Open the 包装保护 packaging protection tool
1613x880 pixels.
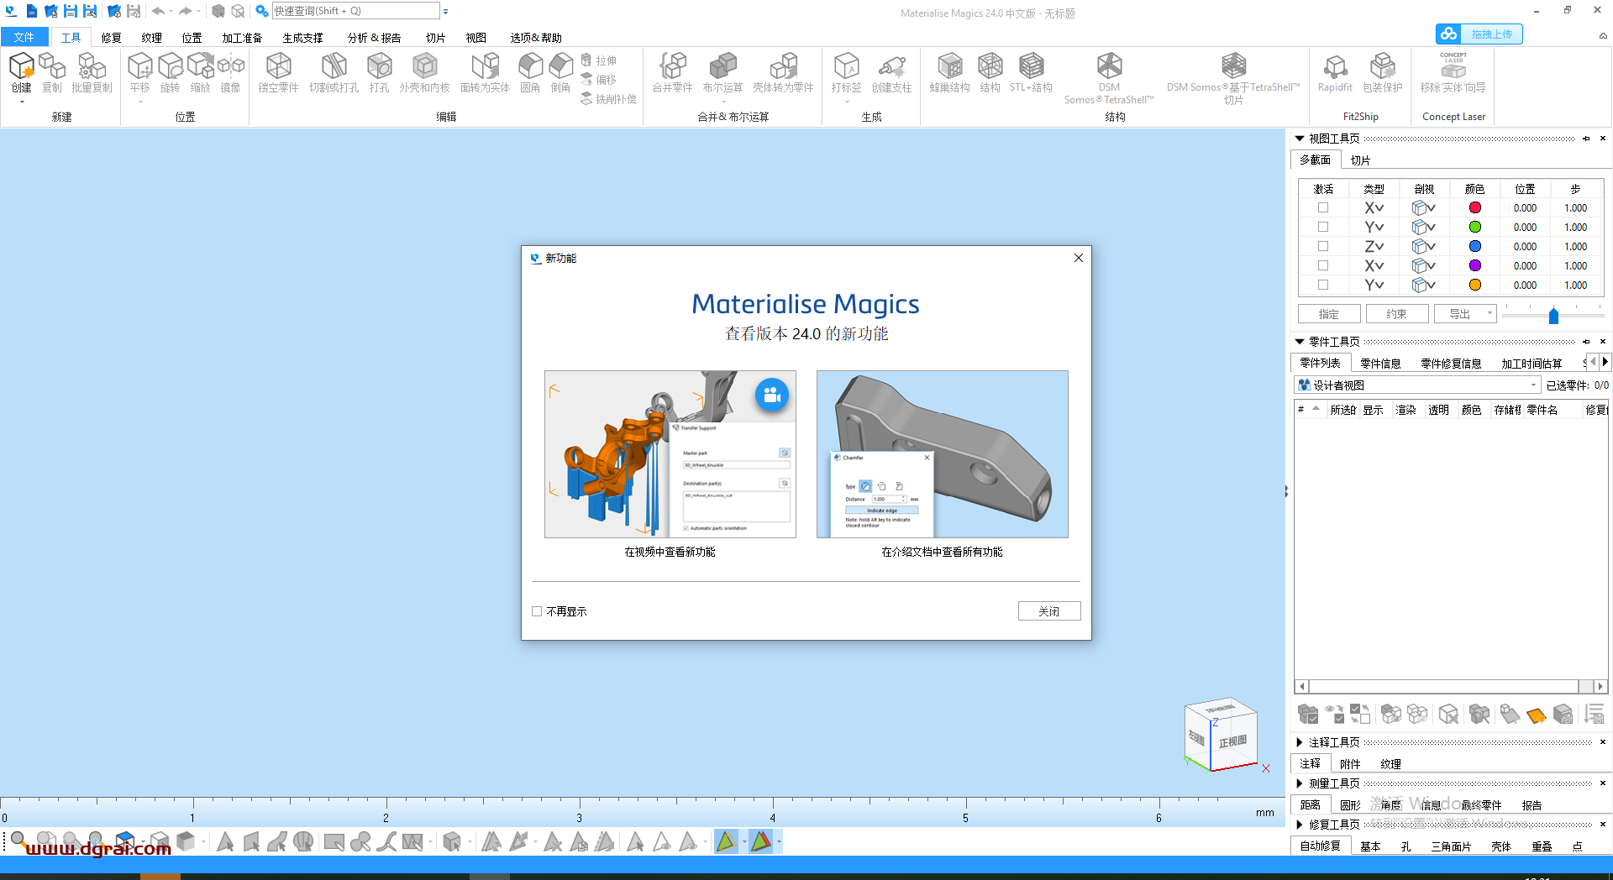click(1382, 72)
